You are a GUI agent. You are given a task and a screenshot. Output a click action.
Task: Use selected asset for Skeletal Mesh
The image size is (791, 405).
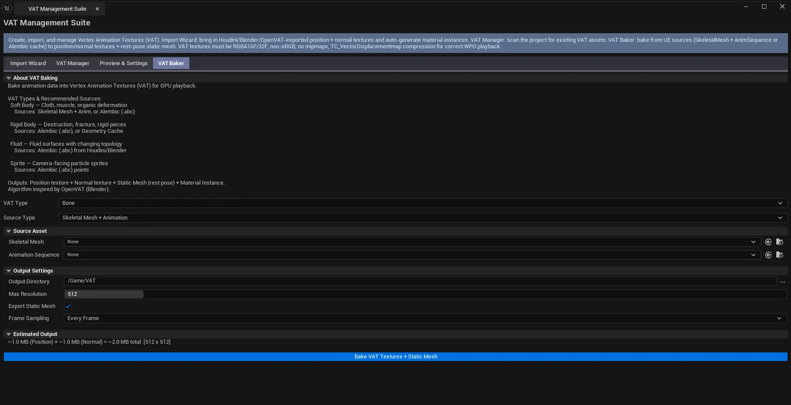coord(768,242)
